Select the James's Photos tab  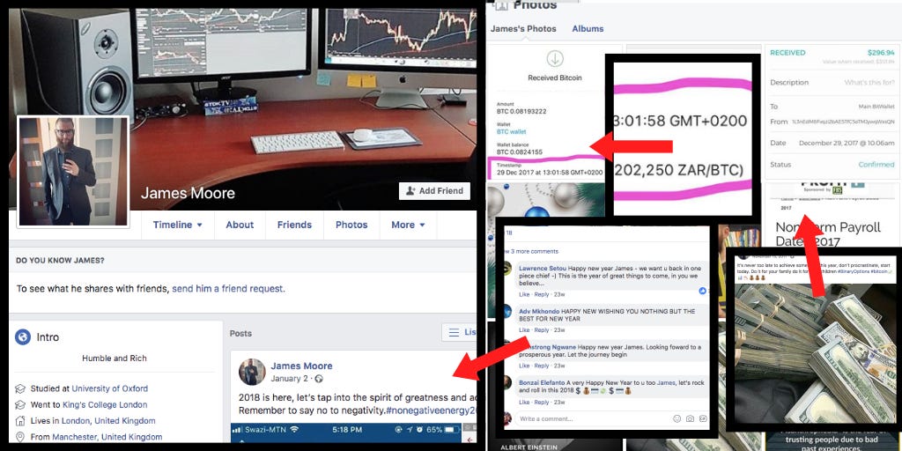point(523,29)
